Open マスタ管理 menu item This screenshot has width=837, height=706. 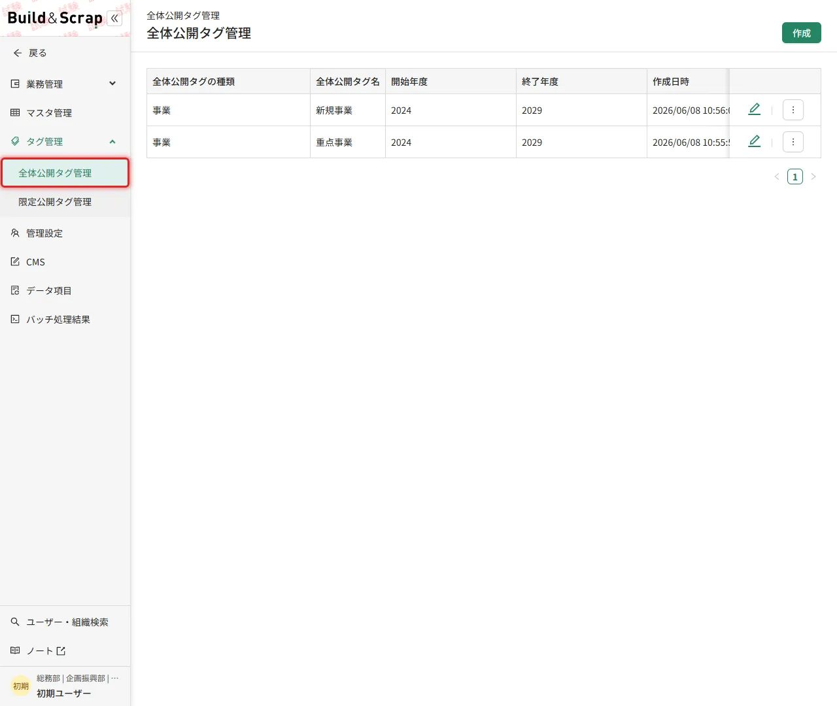point(65,112)
